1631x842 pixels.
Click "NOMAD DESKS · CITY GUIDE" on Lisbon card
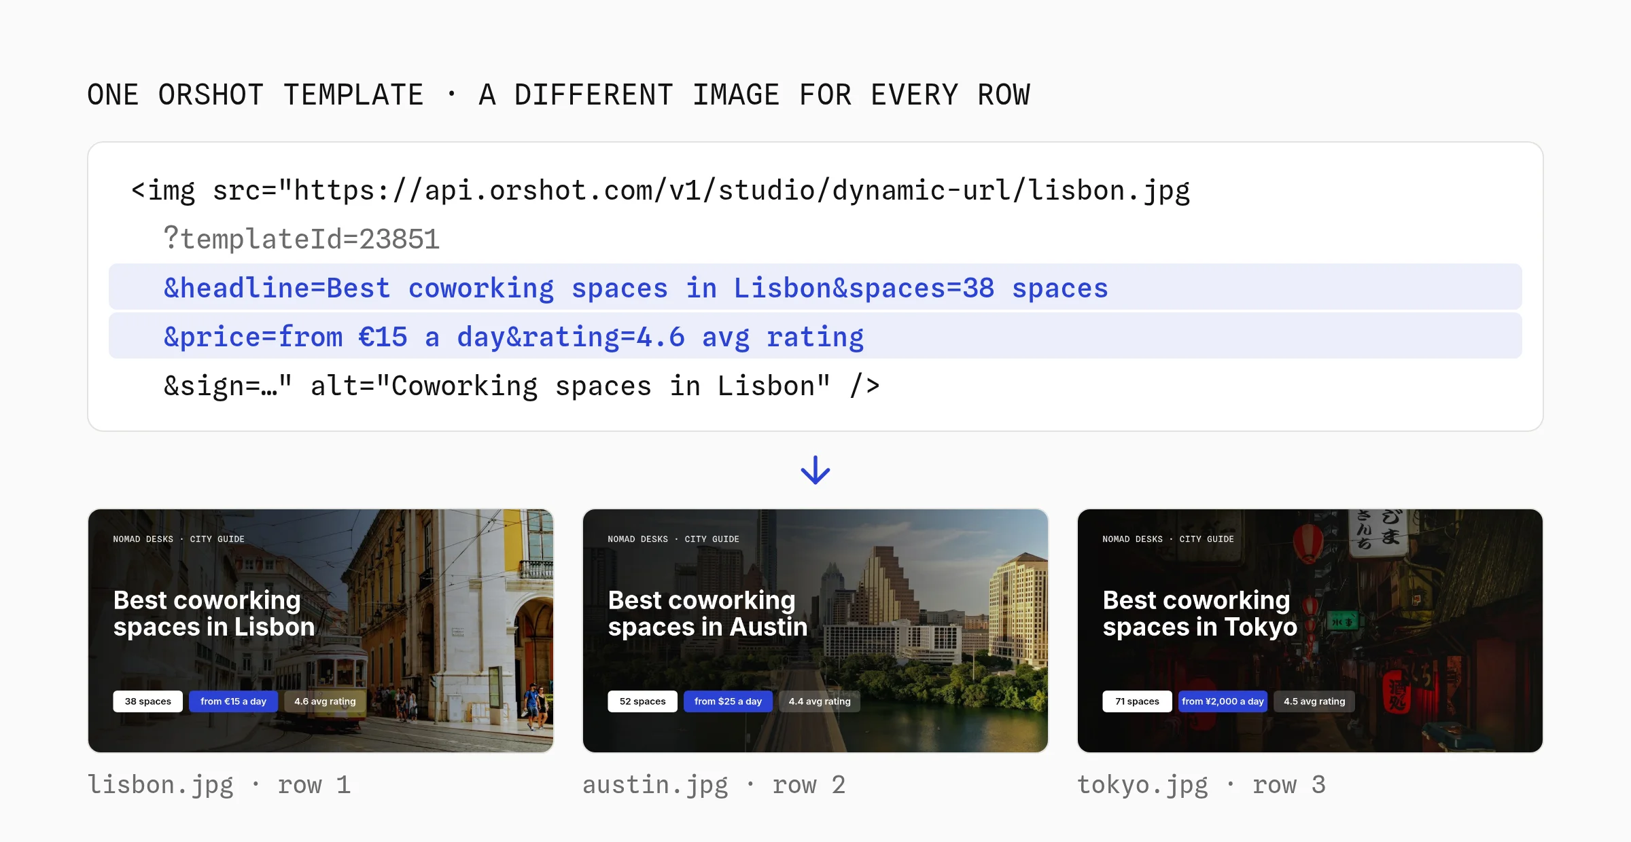[x=179, y=539]
